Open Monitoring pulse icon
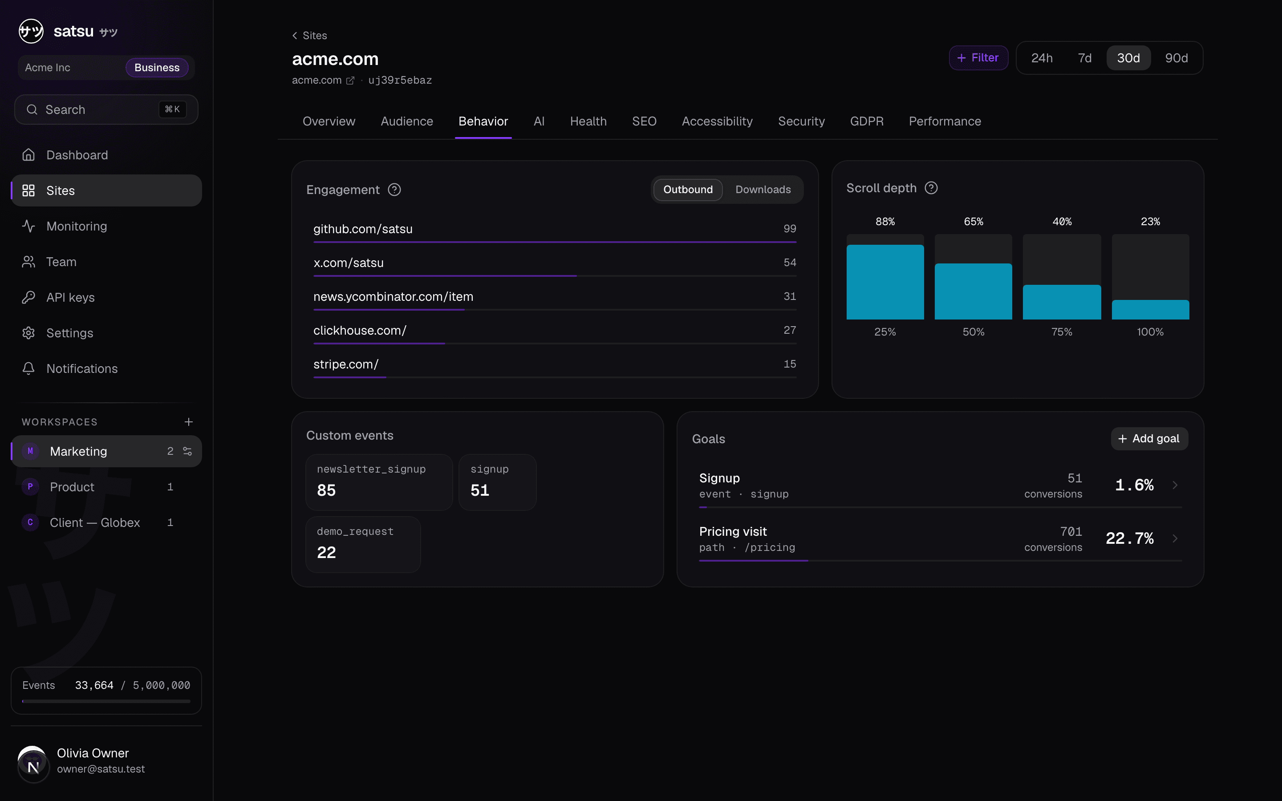This screenshot has height=801, width=1282. (x=28, y=226)
